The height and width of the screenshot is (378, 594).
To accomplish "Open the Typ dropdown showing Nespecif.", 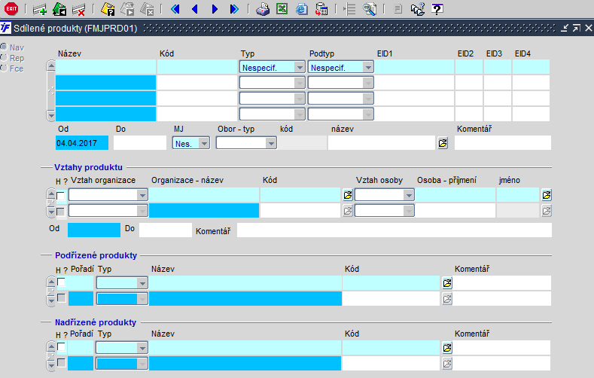I will coord(272,68).
